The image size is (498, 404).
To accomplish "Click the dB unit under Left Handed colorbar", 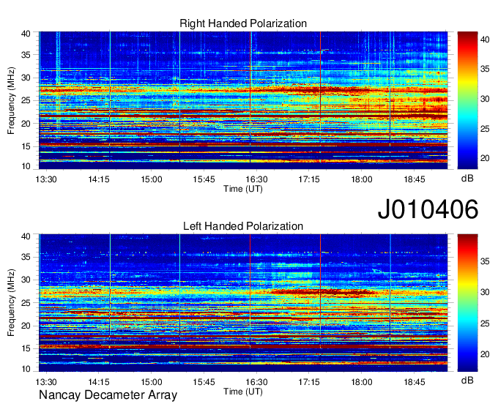I will (467, 381).
